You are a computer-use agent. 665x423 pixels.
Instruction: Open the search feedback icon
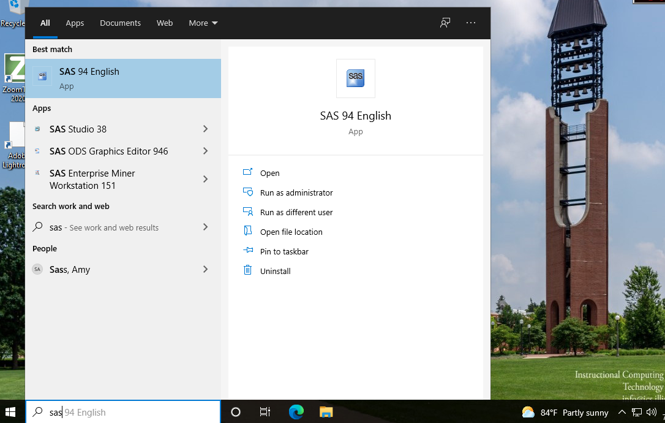(x=445, y=23)
